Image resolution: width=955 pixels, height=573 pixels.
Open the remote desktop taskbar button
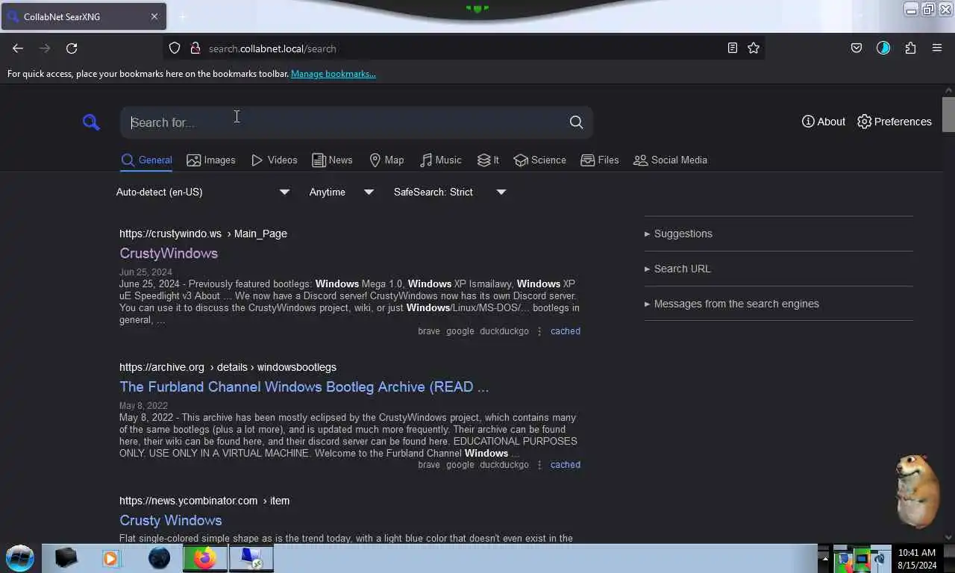point(251,558)
